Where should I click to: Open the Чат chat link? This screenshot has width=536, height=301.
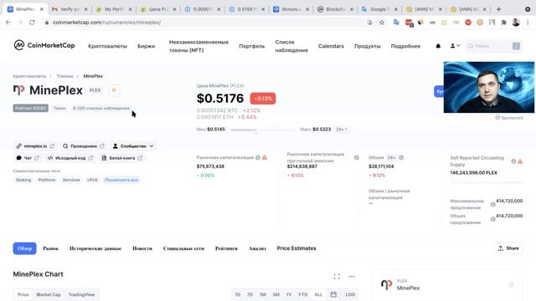28,158
